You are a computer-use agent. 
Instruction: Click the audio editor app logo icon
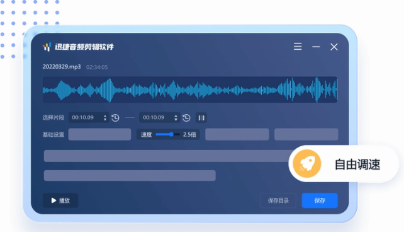point(47,47)
